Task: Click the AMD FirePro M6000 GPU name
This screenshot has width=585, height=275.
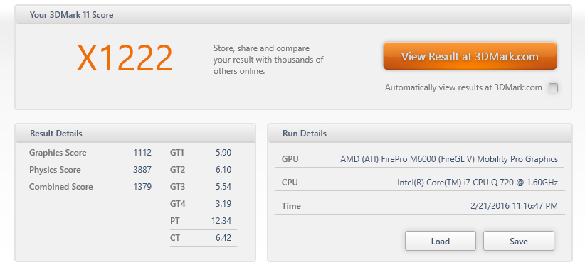Action: pyautogui.click(x=449, y=159)
